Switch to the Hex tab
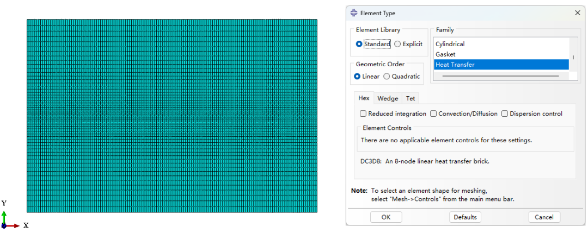588x233 pixels. click(364, 98)
